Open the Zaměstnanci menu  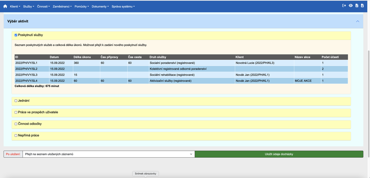click(x=61, y=6)
